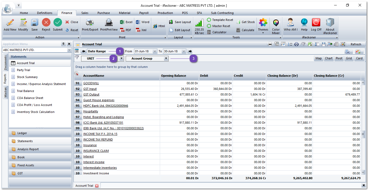
Task: Expand the UNIT filter dropdown
Action: click(x=122, y=58)
